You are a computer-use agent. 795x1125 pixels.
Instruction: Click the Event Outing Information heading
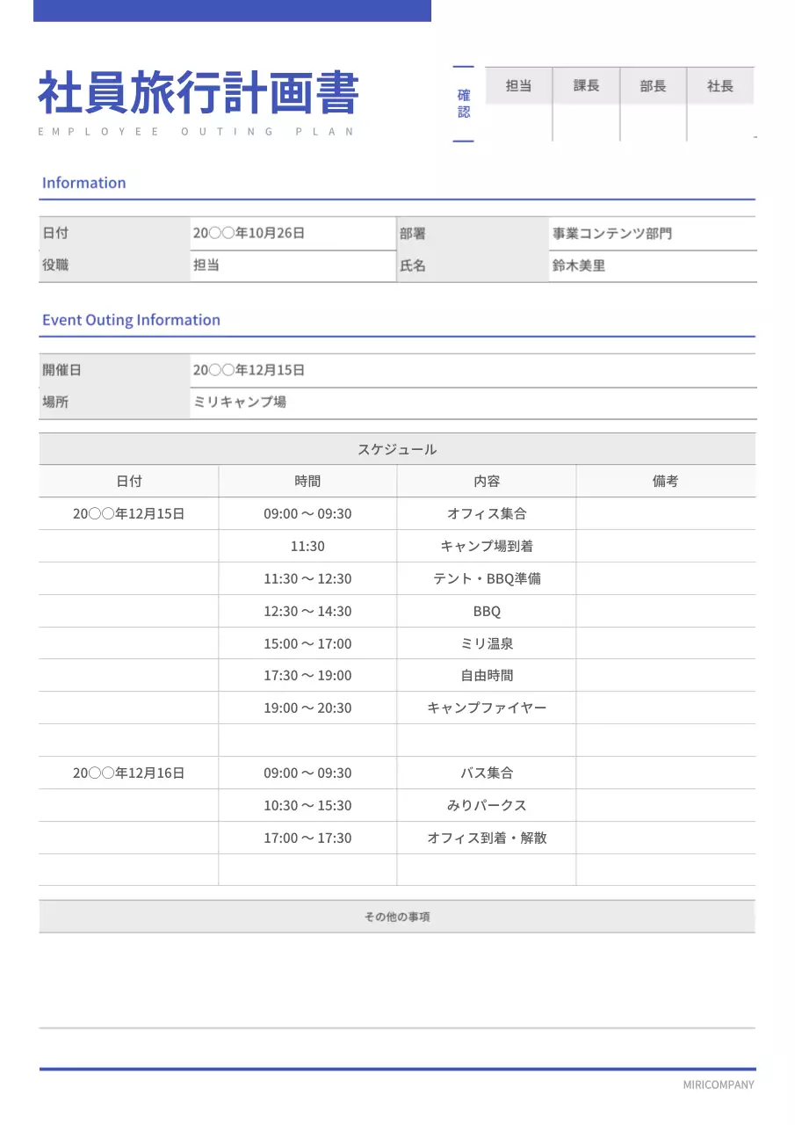pos(132,320)
